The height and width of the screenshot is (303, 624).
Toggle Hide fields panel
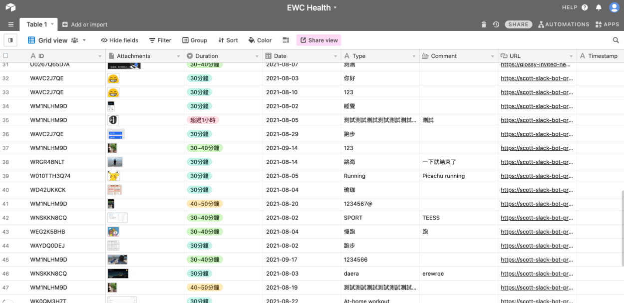click(x=120, y=40)
